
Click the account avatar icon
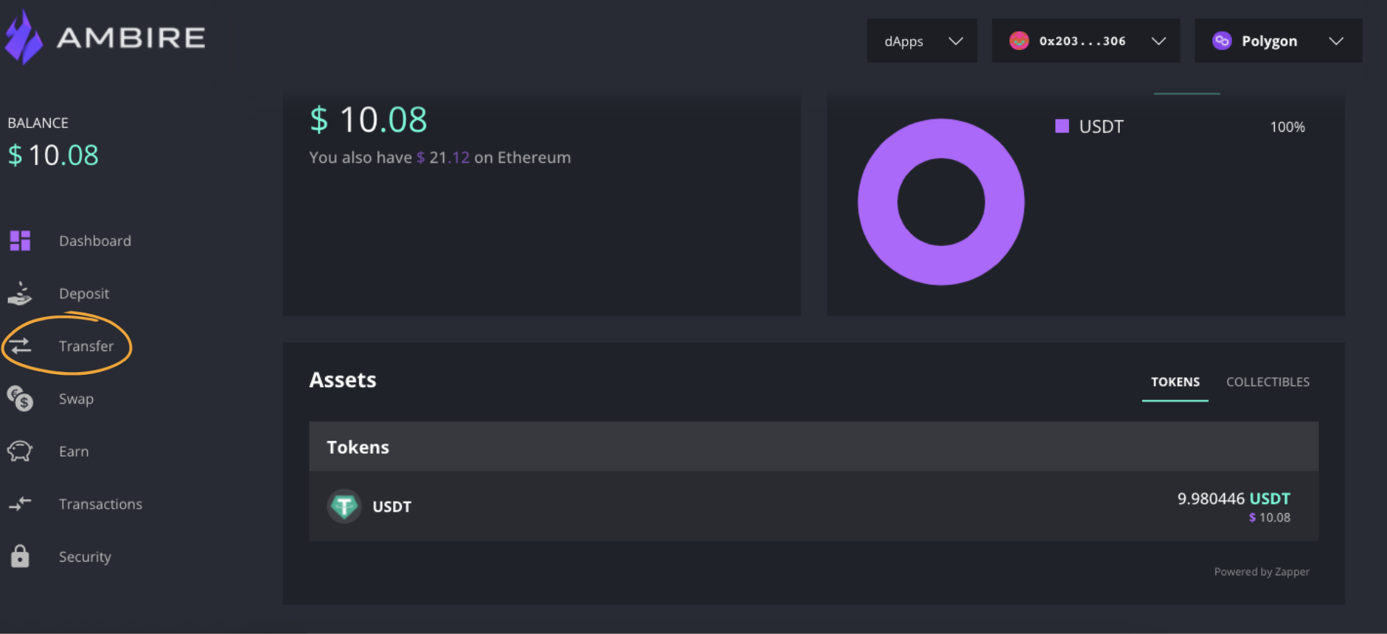coord(1019,41)
